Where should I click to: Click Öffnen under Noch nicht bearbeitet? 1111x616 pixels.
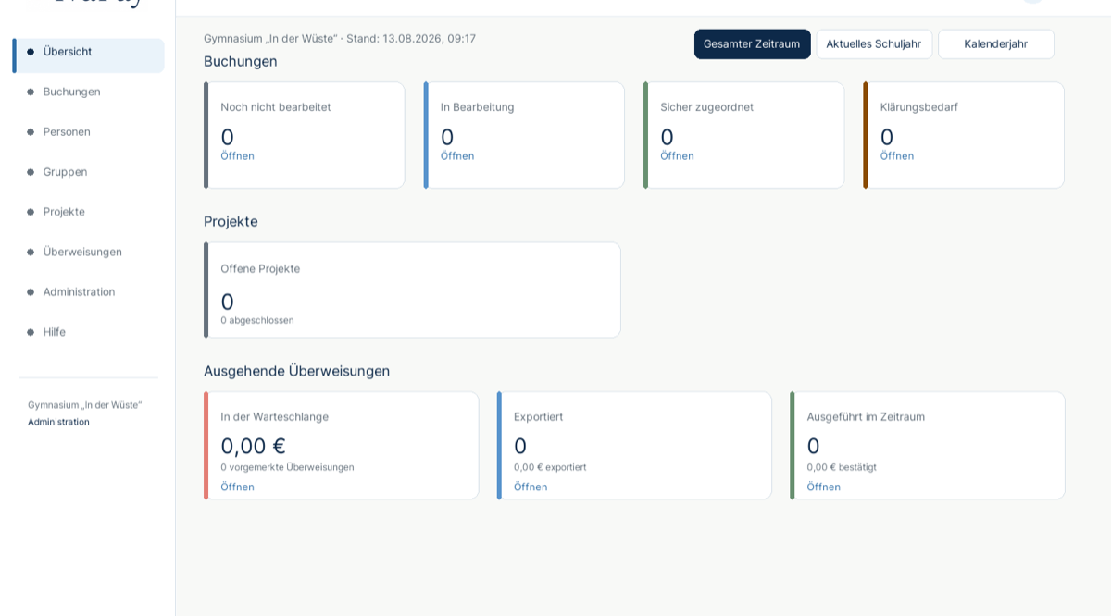(237, 156)
